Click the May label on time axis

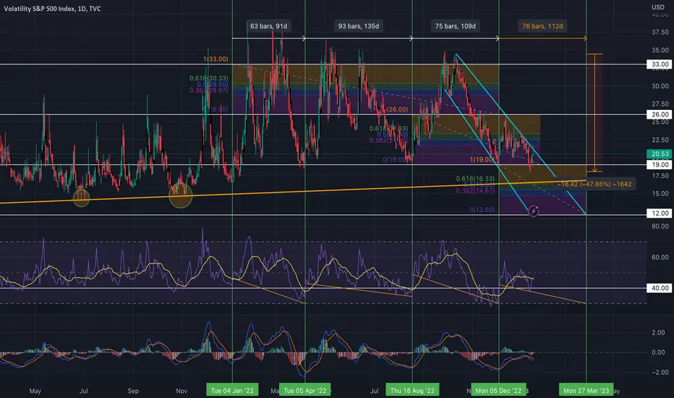pyautogui.click(x=35, y=391)
